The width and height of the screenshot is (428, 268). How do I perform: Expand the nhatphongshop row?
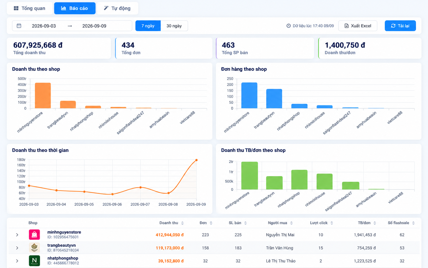click(x=17, y=261)
